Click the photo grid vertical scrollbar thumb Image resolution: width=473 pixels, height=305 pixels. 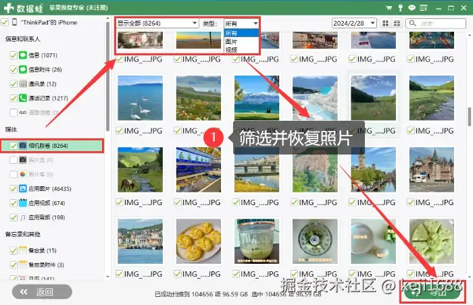(469, 117)
